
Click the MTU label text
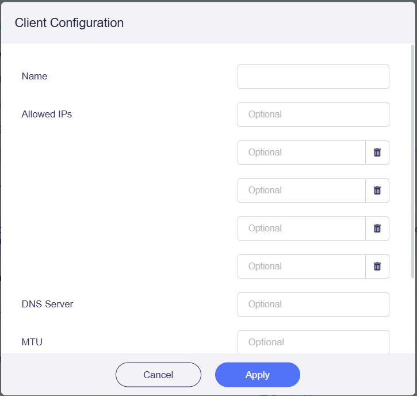[x=32, y=342]
